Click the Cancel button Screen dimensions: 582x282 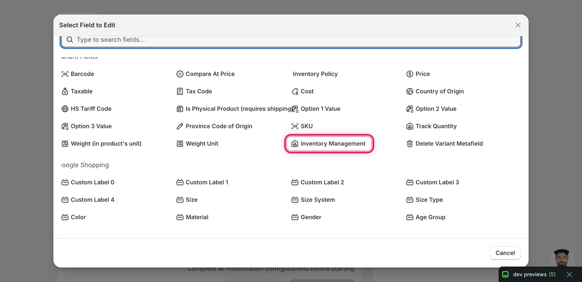pos(505,253)
